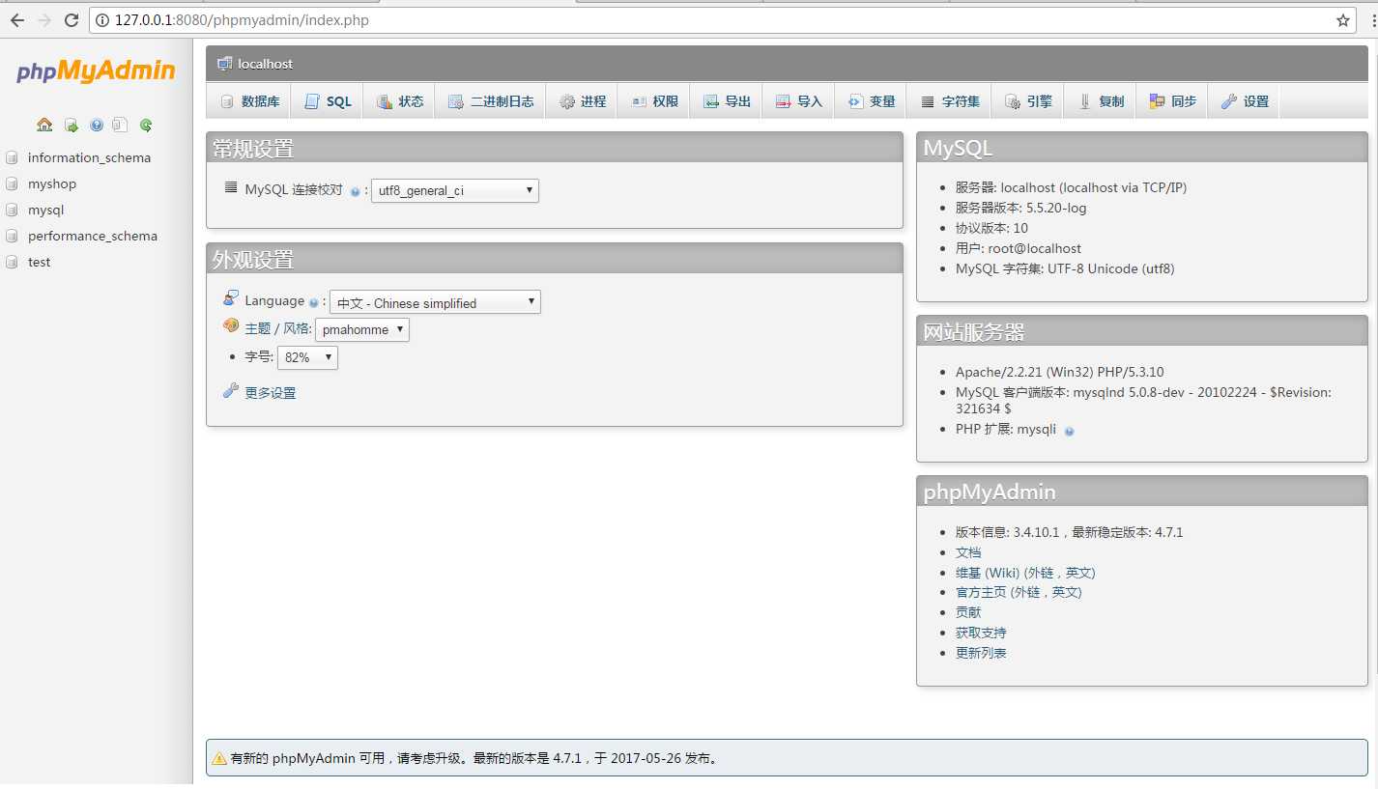Click the phpMyAdmin logo
The width and height of the screenshot is (1378, 789).
click(96, 71)
